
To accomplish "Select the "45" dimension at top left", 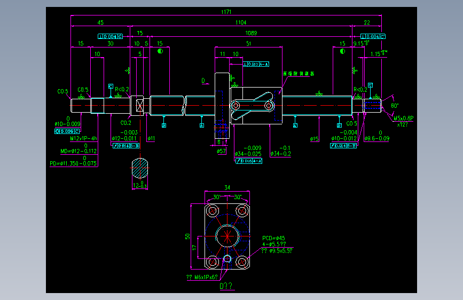I will tap(100, 22).
